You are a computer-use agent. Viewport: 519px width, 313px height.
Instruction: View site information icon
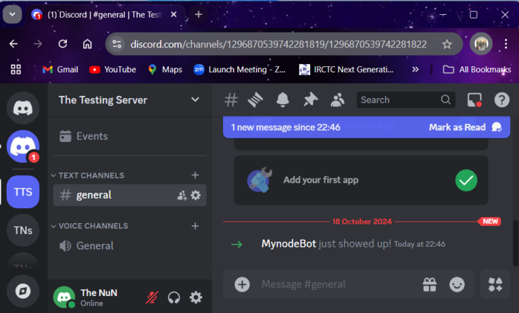pyautogui.click(x=116, y=44)
